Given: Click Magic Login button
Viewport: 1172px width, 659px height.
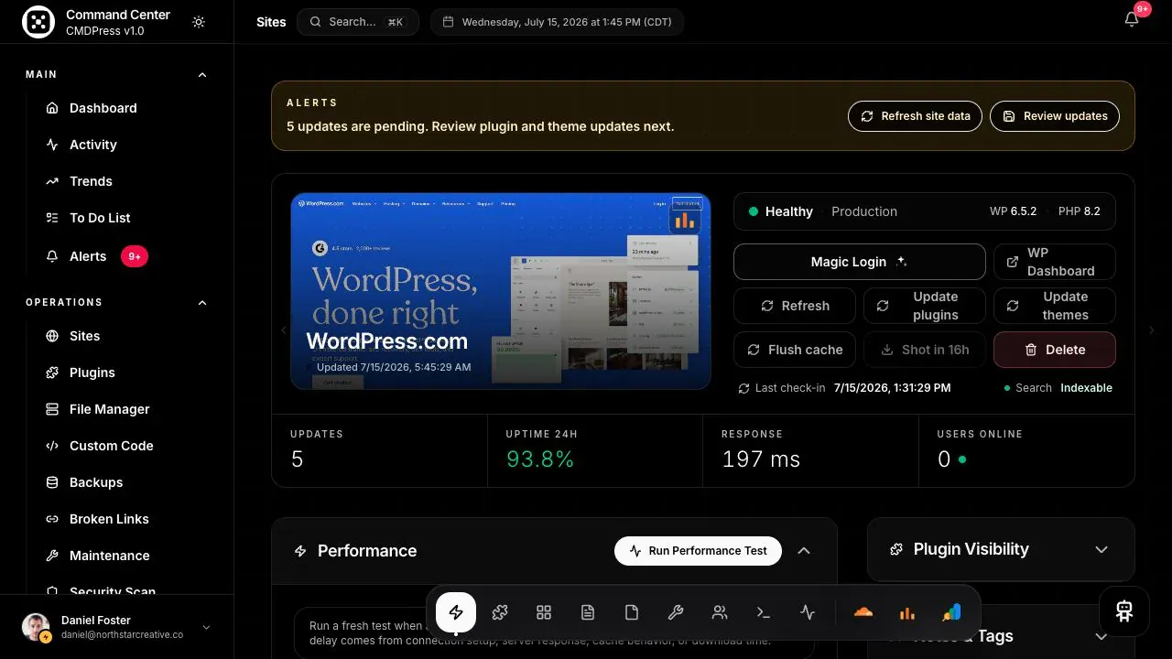Looking at the screenshot, I should (860, 262).
